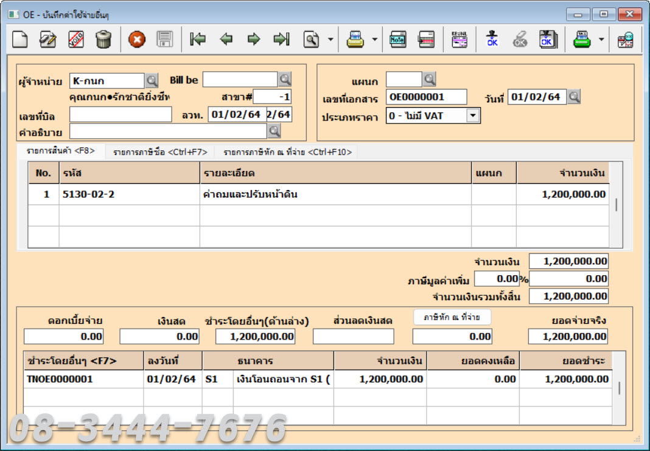650x451 pixels.
Task: Click the greyed-out stamp OK icon
Action: [520, 39]
